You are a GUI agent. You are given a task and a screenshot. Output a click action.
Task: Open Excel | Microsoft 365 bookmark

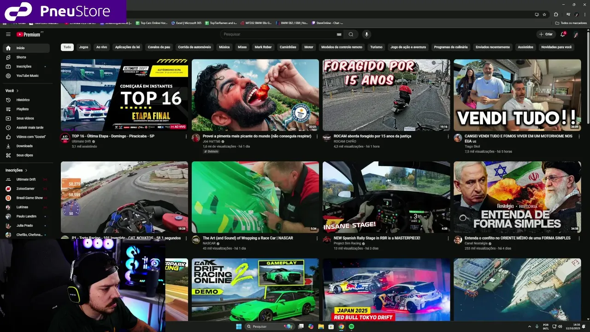[x=186, y=23]
